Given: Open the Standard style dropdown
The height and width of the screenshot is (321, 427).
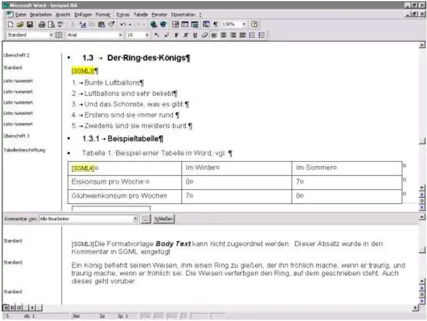Looking at the screenshot, I should point(51,35).
